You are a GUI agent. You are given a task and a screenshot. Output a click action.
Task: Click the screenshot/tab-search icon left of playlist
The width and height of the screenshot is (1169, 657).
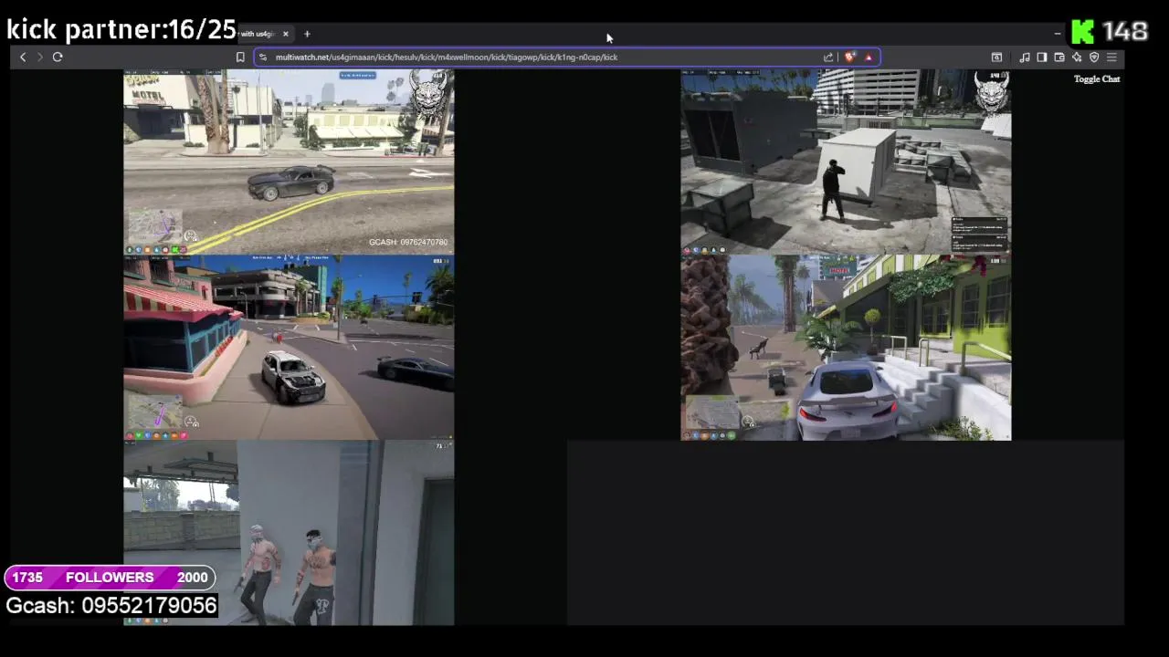996,57
